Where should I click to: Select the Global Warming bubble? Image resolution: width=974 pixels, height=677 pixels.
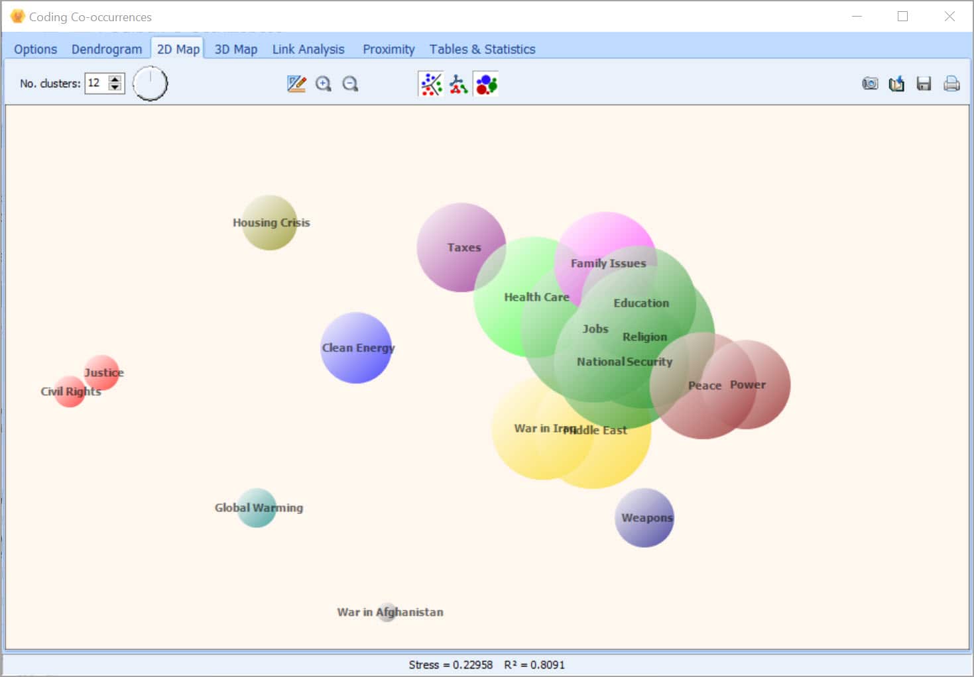pyautogui.click(x=257, y=507)
